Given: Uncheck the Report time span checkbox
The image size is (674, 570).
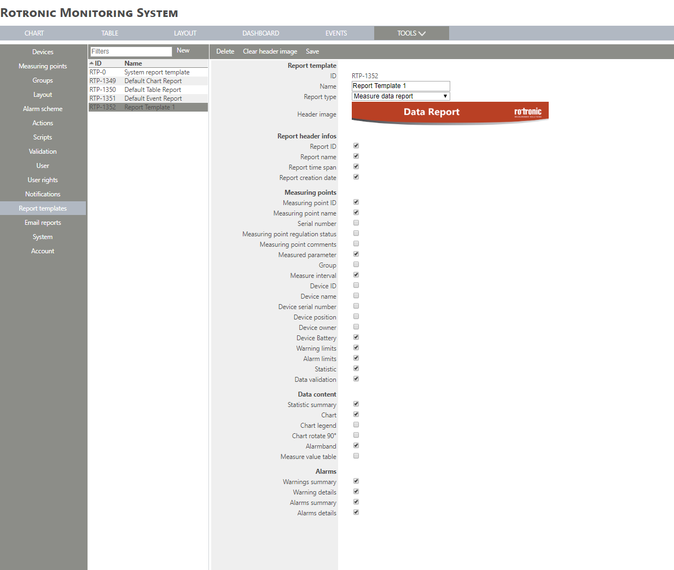Looking at the screenshot, I should (x=356, y=166).
